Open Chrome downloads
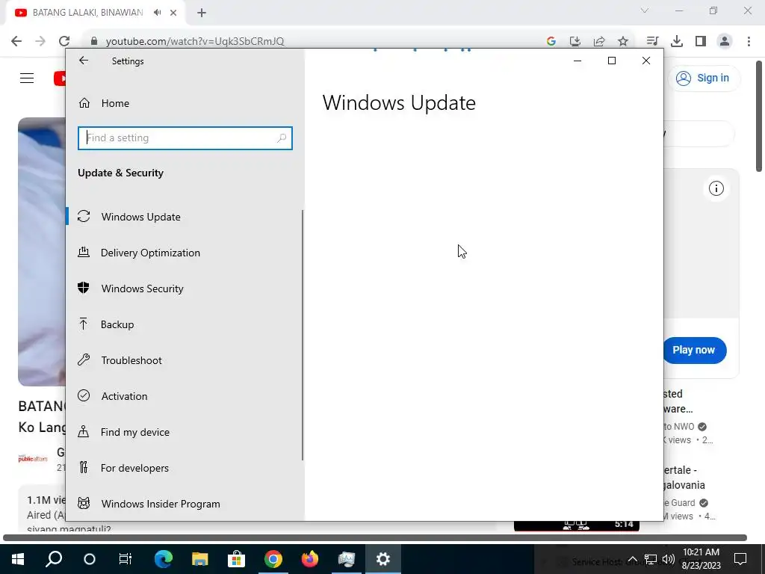The height and width of the screenshot is (574, 765). click(677, 42)
